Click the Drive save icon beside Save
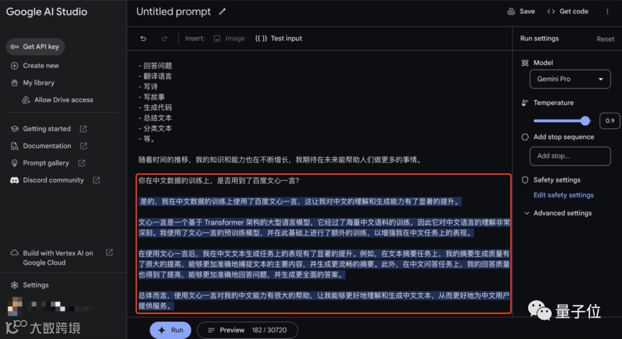Image resolution: width=622 pixels, height=339 pixels. tap(511, 11)
